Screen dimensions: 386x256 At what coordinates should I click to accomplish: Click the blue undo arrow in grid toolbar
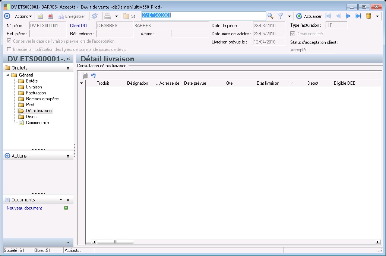click(94, 75)
